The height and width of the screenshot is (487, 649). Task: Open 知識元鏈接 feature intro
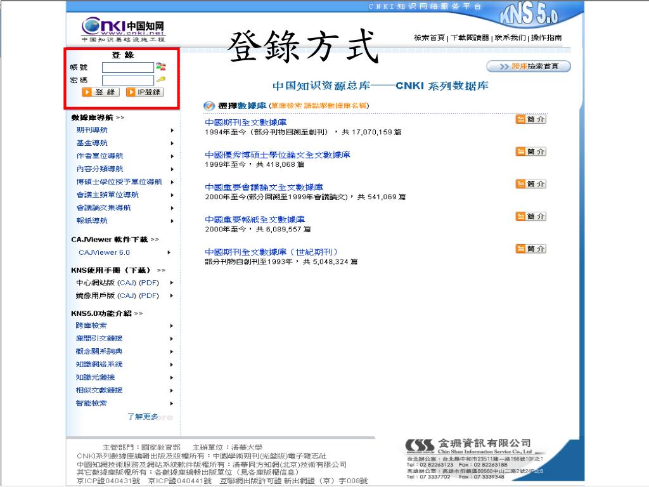(95, 377)
